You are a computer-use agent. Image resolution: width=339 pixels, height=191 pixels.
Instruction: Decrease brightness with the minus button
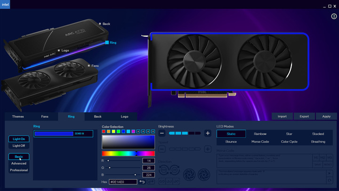[x=162, y=133]
